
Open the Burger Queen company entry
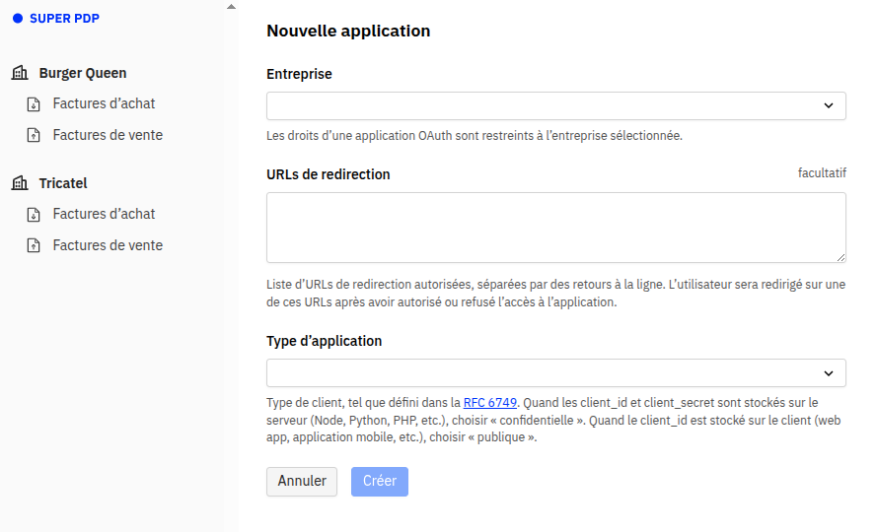click(x=83, y=73)
